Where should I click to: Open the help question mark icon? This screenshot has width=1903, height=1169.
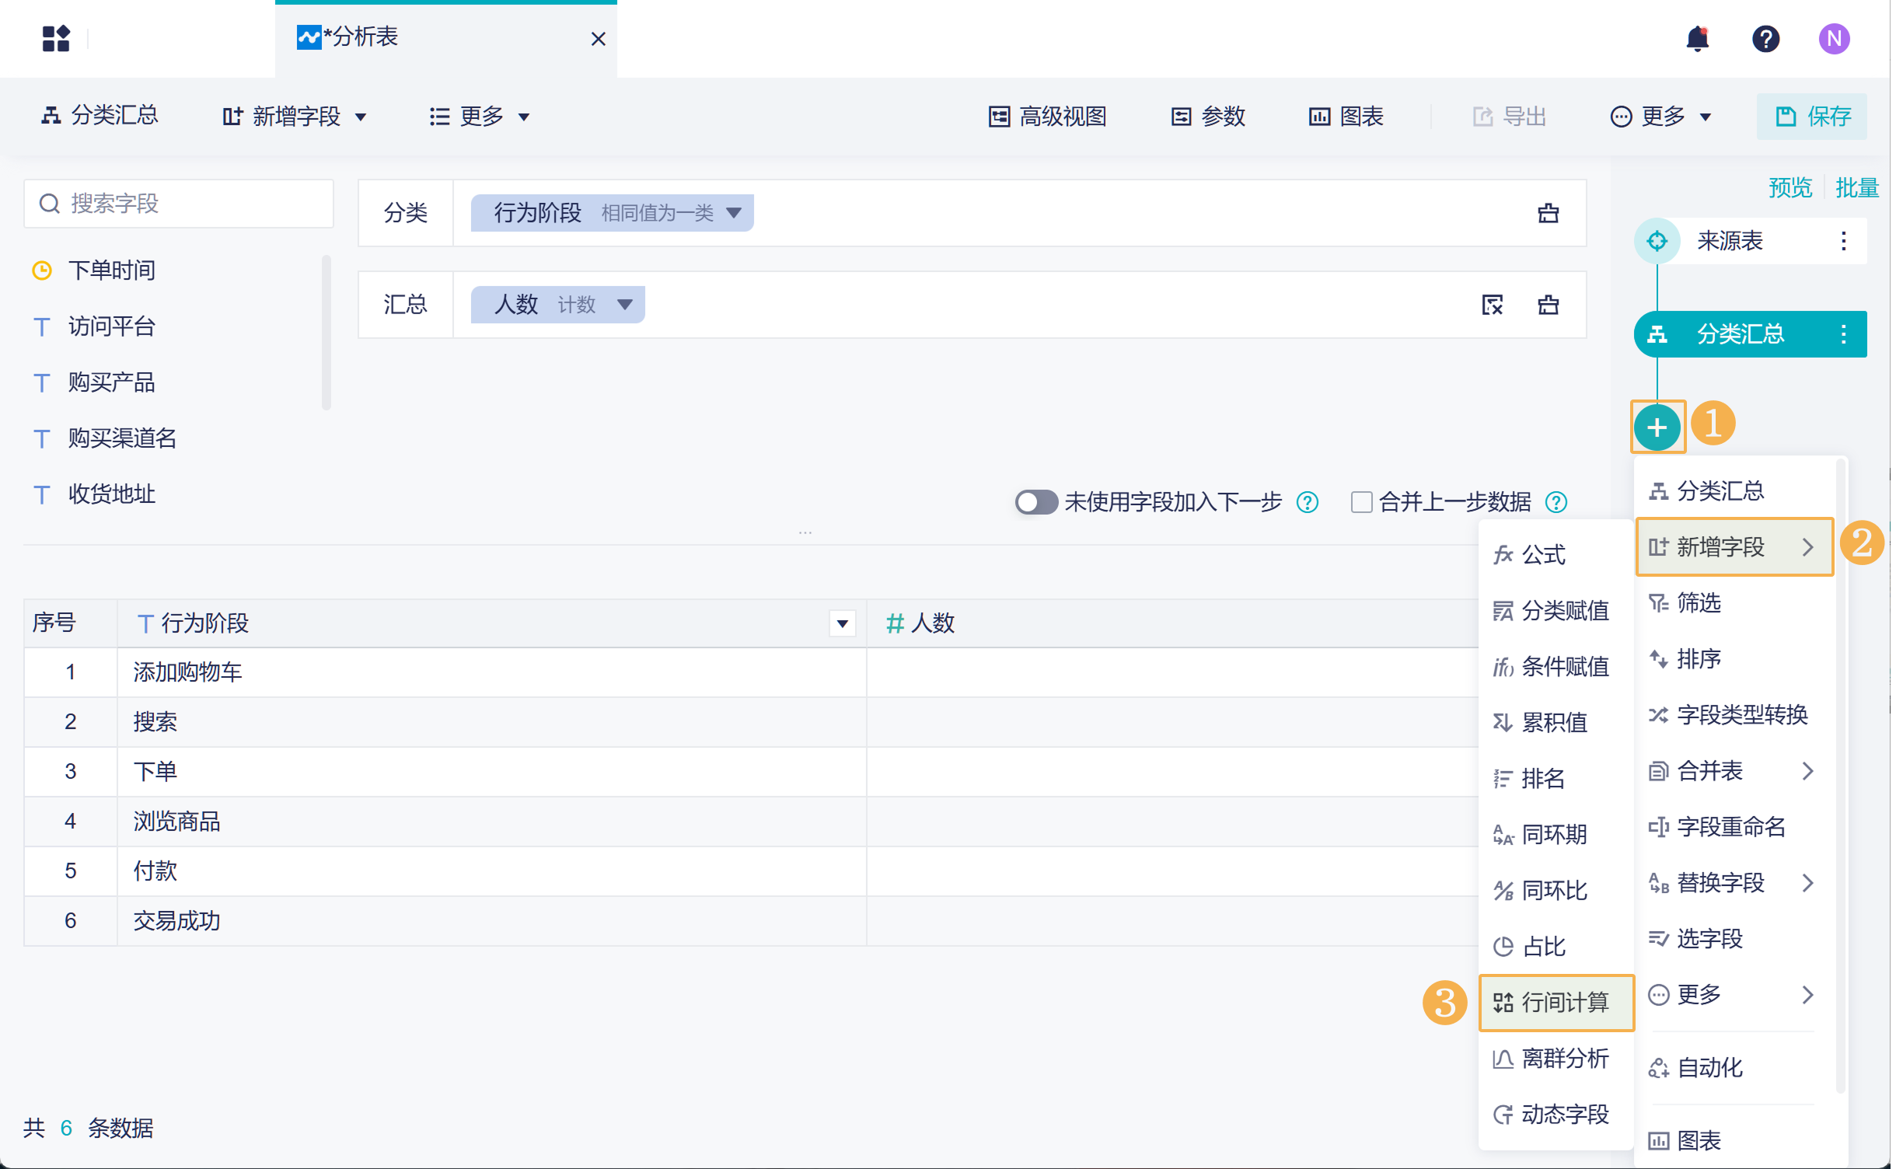(x=1765, y=39)
